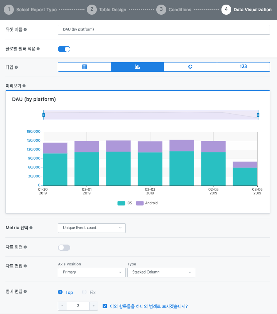Open info tooltip next to 차트 회전

point(25,247)
